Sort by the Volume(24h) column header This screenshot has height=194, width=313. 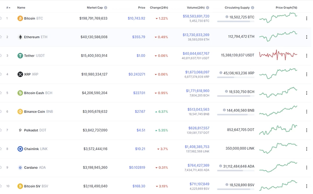click(x=196, y=8)
